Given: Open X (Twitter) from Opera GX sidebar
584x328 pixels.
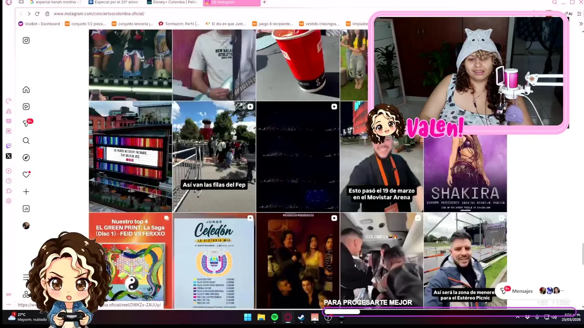Looking at the screenshot, I should point(8,156).
